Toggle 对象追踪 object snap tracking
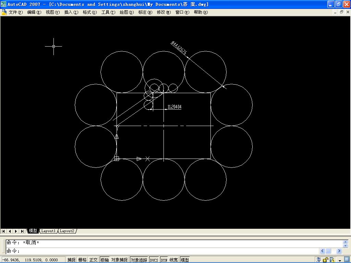This screenshot has height=263, width=351. [x=139, y=260]
